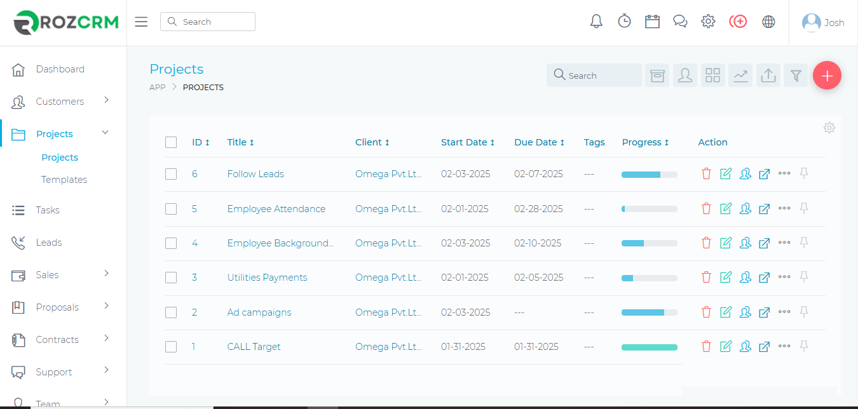
Task: Open the notifications bell icon
Action: (596, 22)
